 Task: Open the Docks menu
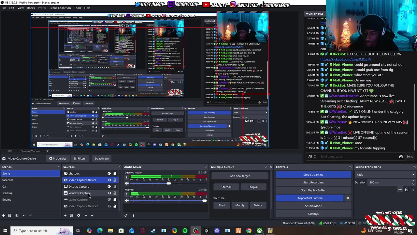[31, 8]
